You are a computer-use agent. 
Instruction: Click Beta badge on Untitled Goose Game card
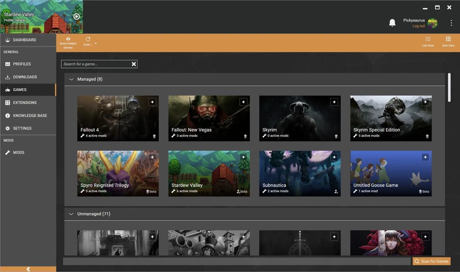(x=424, y=192)
